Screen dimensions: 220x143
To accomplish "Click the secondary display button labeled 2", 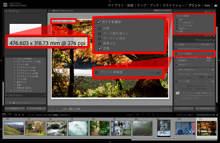I will (x=9, y=115).
